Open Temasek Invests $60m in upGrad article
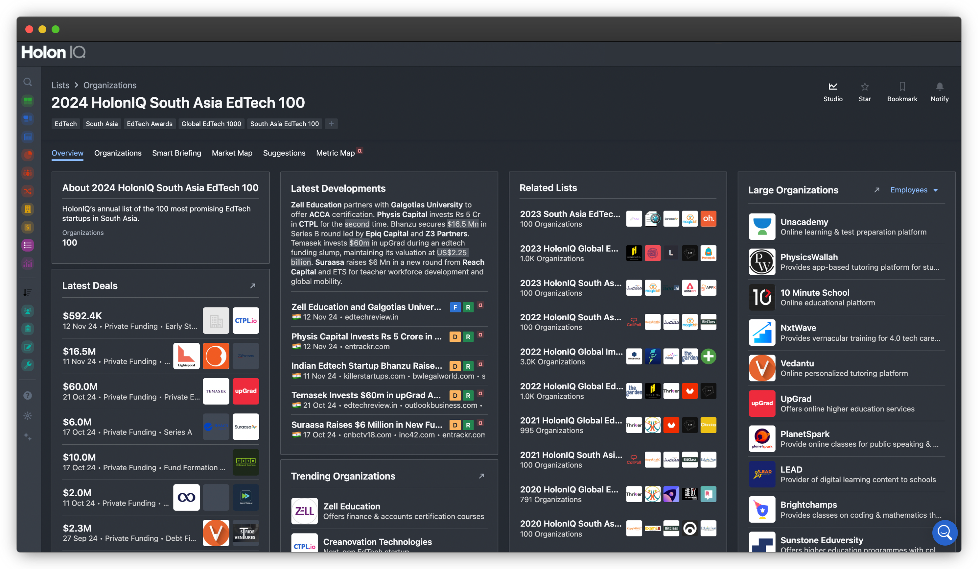Image resolution: width=978 pixels, height=569 pixels. [389, 400]
